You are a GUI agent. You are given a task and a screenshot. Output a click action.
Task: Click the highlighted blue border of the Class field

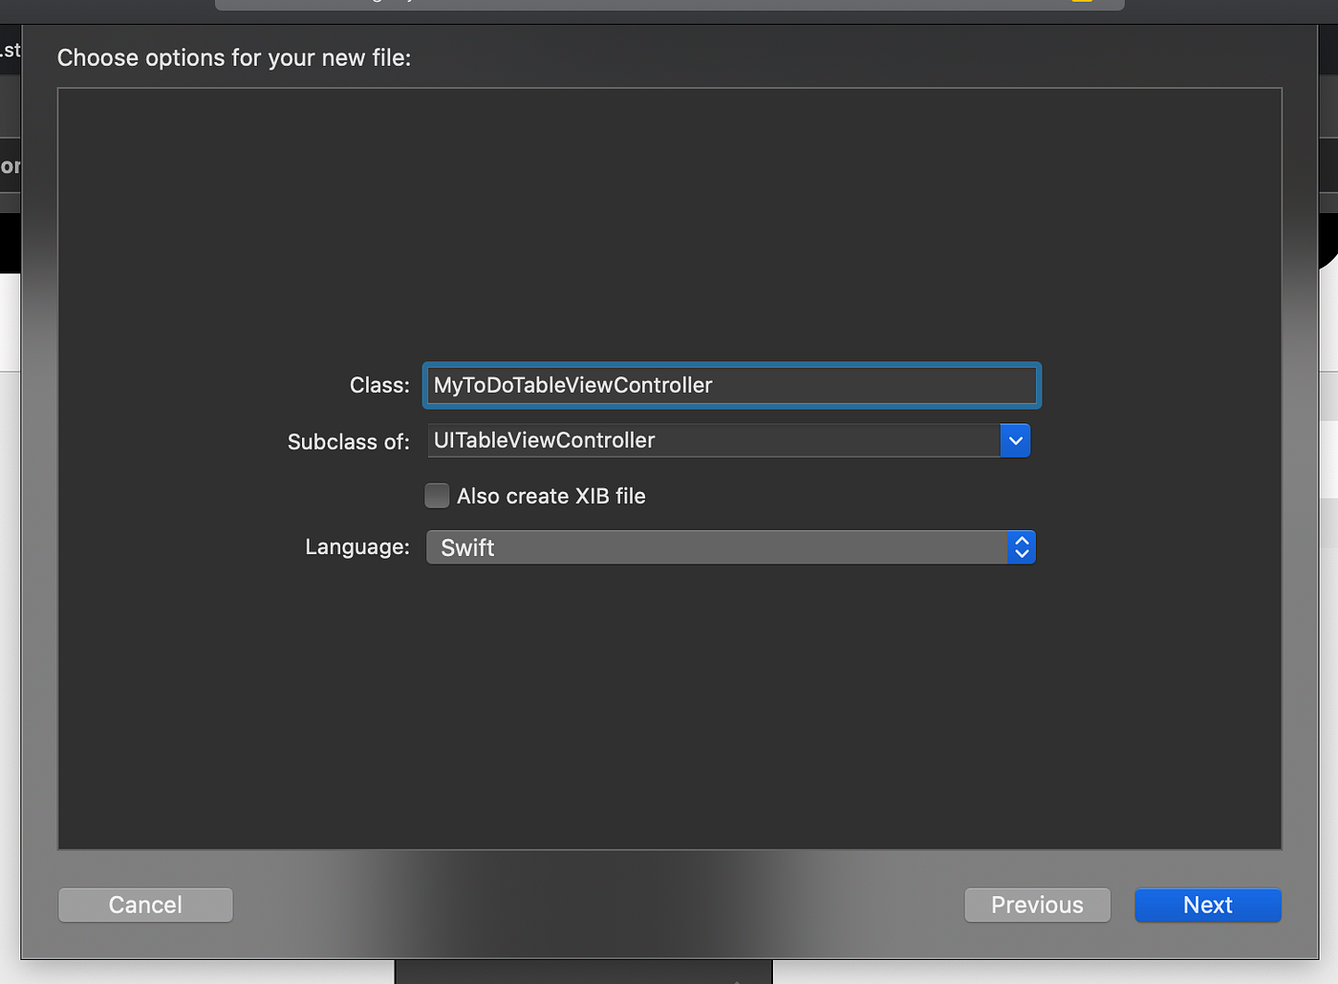point(731,364)
